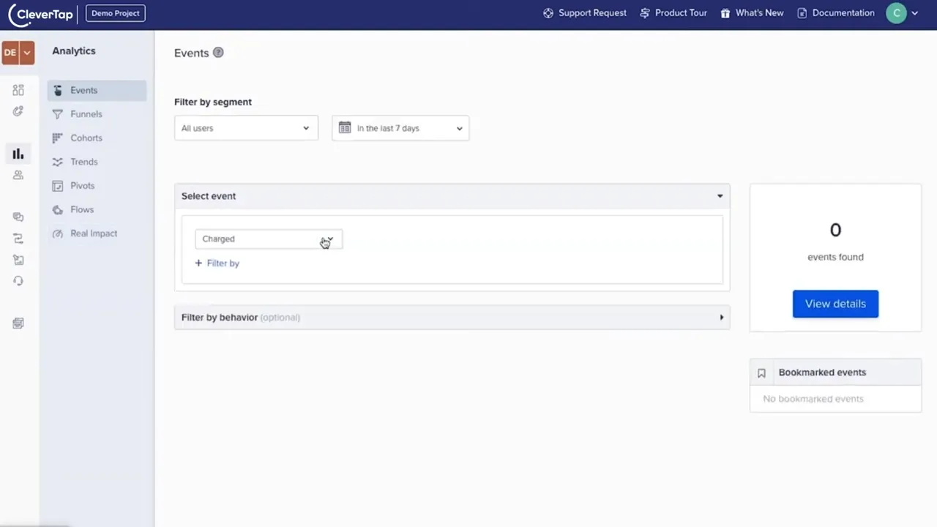Open the Dashboard icon at sidebar top

[x=18, y=89]
